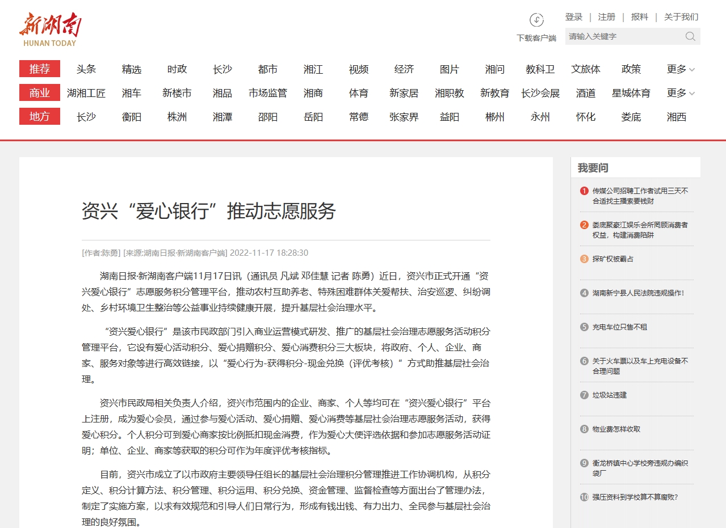Image resolution: width=726 pixels, height=528 pixels.
Task: Open the 新家居 menu item
Action: (x=404, y=93)
